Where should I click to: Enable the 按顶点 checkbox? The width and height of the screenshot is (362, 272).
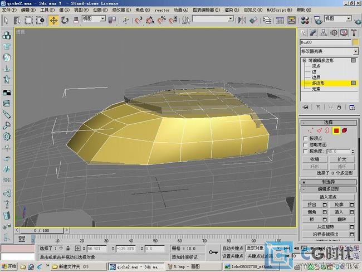pos(305,138)
